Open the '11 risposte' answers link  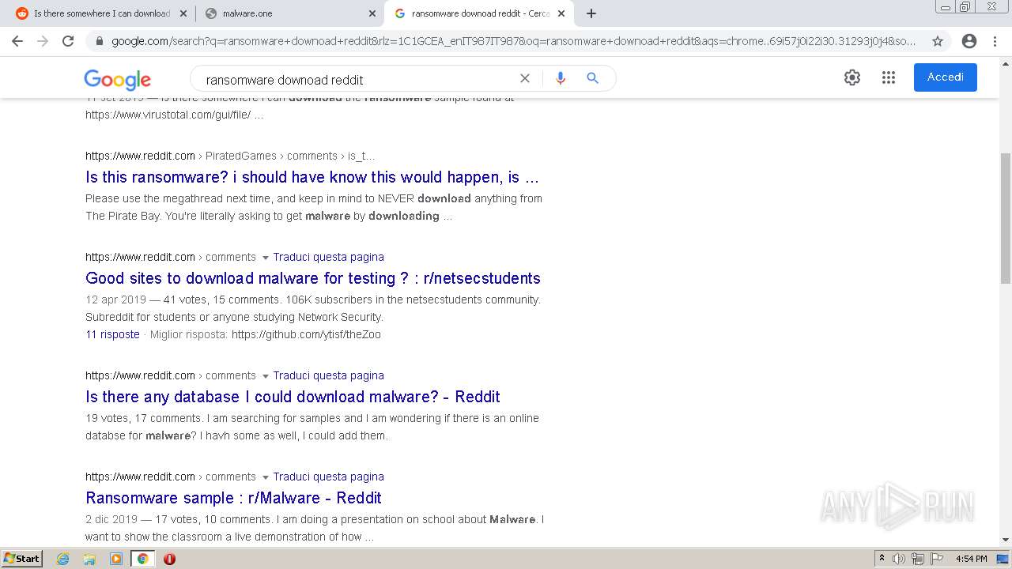pos(112,334)
